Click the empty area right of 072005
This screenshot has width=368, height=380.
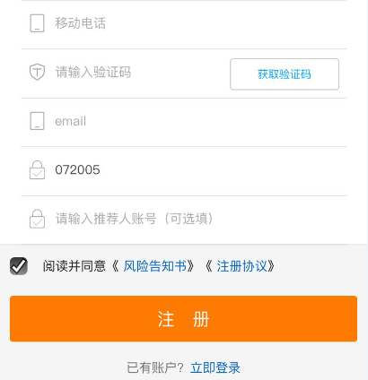point(223,170)
